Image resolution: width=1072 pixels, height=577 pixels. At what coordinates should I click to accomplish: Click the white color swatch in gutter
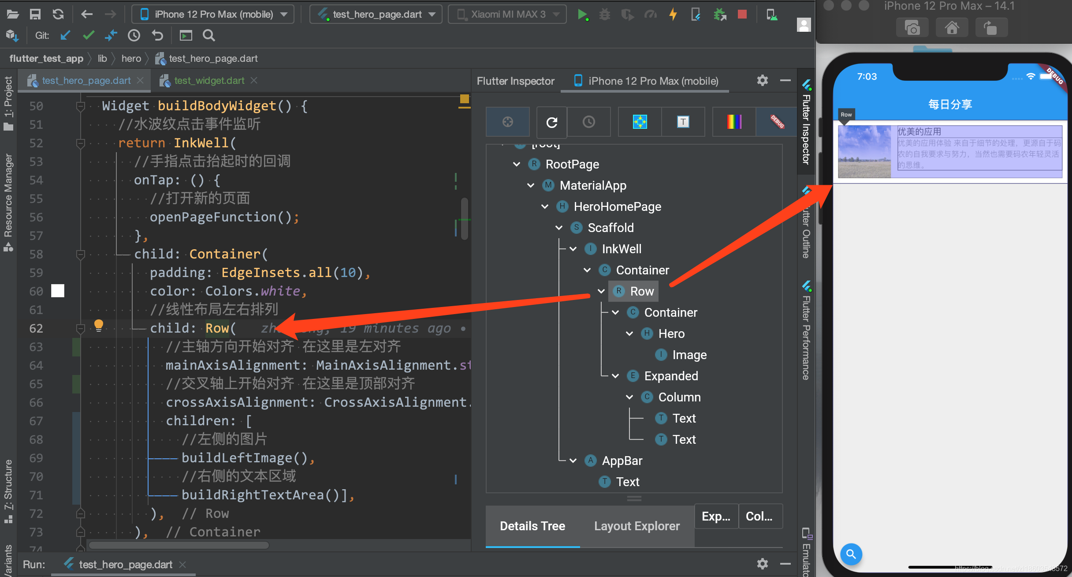click(58, 291)
